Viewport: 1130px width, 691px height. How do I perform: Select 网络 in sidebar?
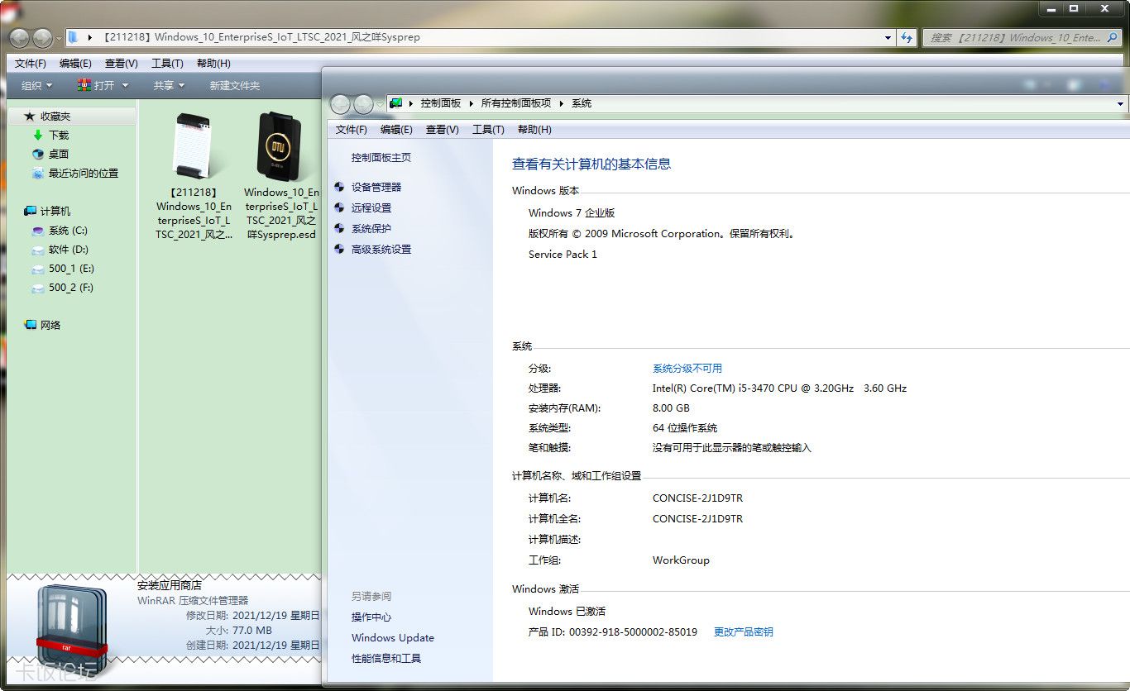[x=50, y=326]
